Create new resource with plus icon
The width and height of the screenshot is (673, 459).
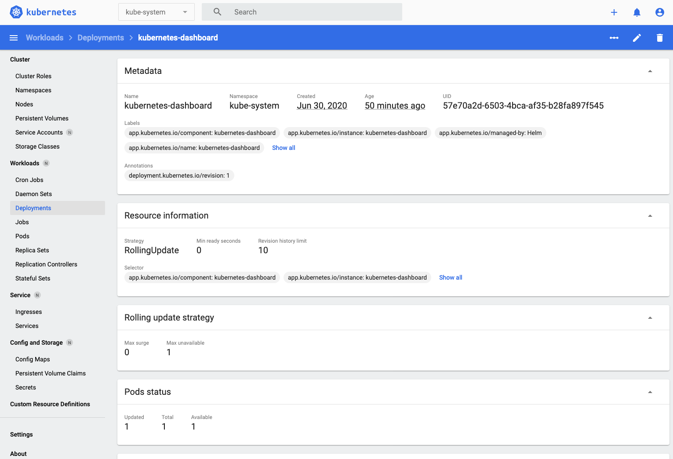point(614,12)
